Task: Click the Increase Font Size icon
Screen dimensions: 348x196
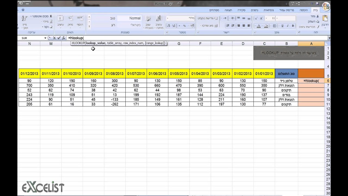Action: [x=261, y=18]
